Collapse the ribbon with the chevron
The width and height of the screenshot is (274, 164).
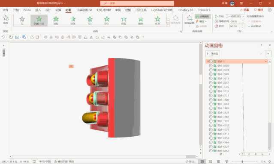[271, 32]
